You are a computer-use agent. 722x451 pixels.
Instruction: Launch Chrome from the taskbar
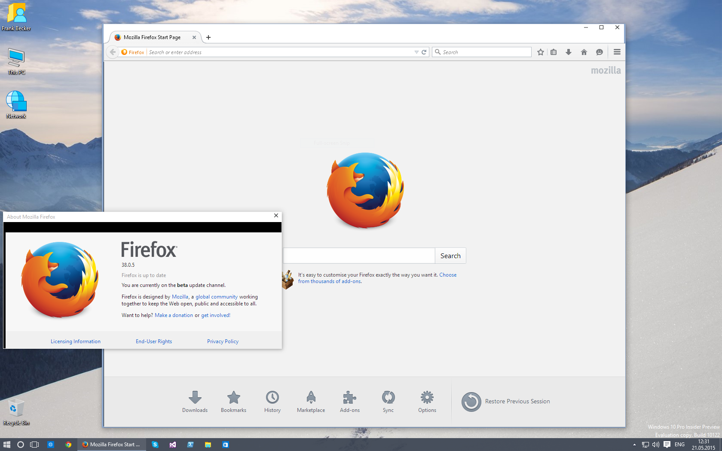68,445
